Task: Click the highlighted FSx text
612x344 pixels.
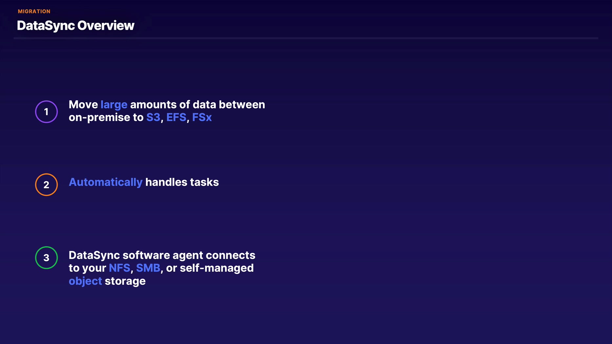Action: [202, 117]
